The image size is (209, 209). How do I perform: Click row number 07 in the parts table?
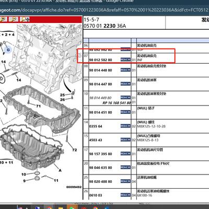86,56
